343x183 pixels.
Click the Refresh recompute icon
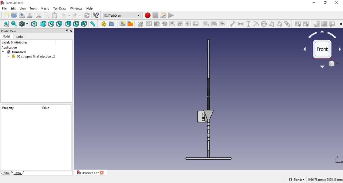pos(87,15)
